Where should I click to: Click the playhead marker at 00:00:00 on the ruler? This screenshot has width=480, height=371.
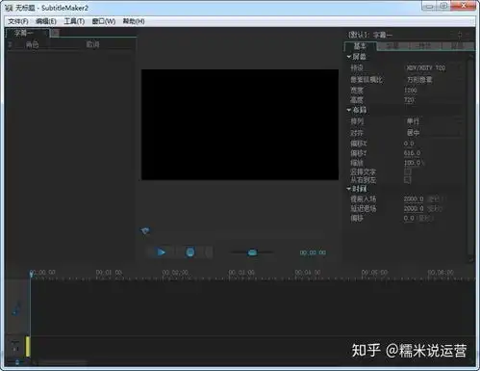[31, 274]
